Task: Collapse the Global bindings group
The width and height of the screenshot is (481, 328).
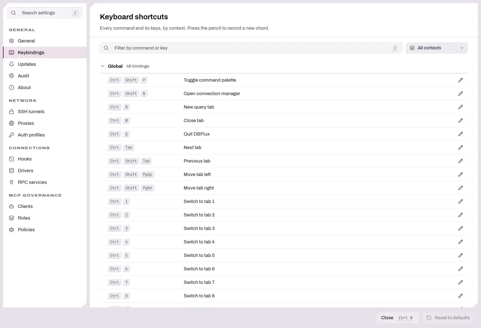Action: pos(102,66)
